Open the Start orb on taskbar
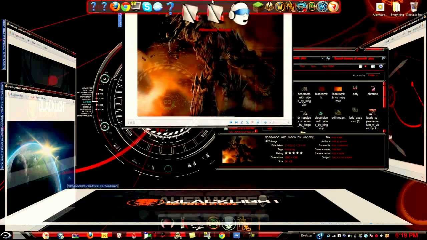Screen dimensions: 427x240 click(x=5, y=236)
